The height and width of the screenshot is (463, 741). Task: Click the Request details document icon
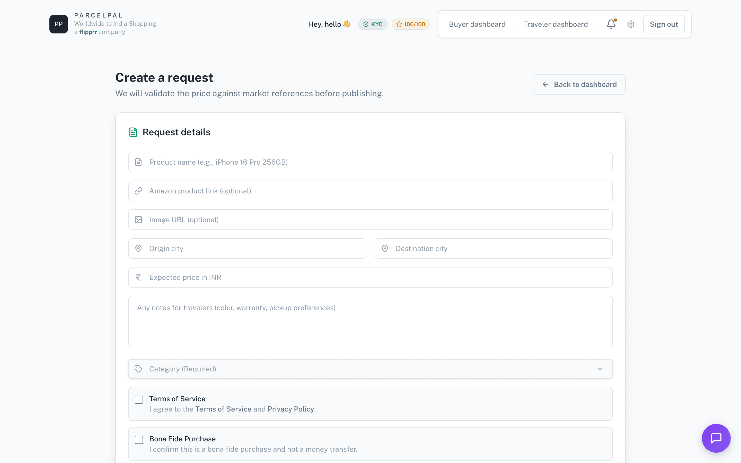click(133, 132)
